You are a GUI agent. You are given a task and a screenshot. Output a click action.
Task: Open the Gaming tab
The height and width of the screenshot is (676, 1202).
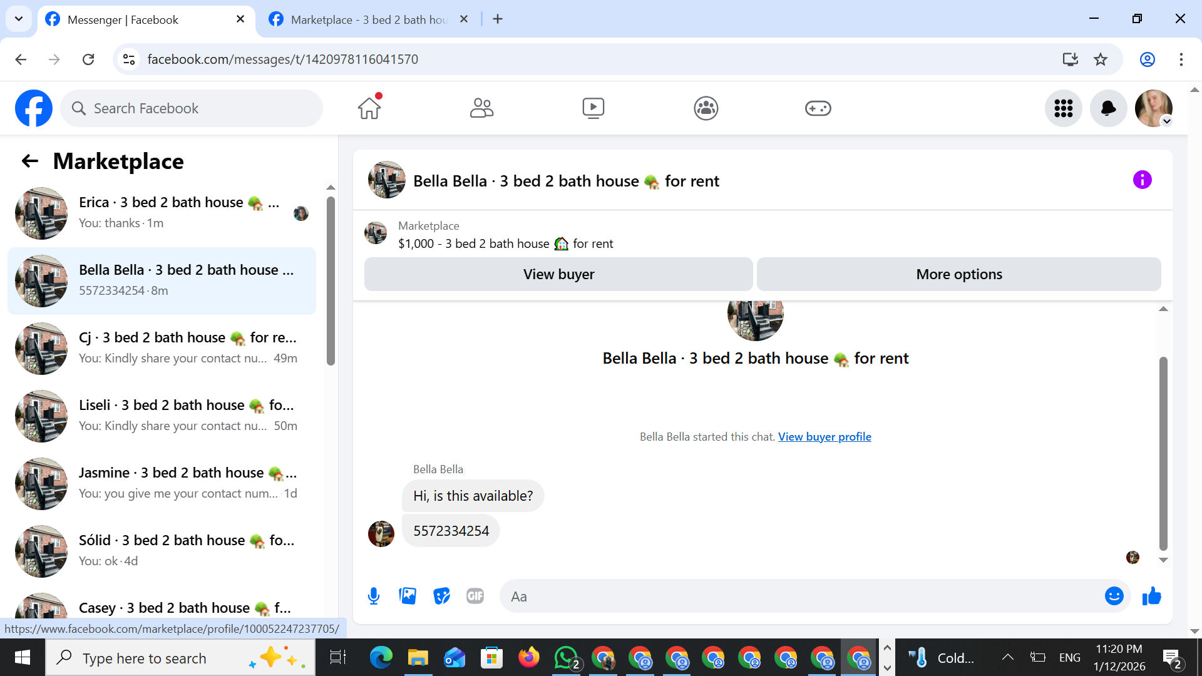pos(818,108)
